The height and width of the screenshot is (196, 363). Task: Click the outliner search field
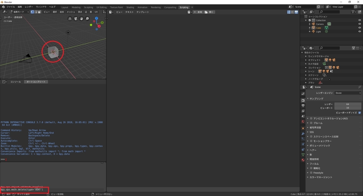329,12
